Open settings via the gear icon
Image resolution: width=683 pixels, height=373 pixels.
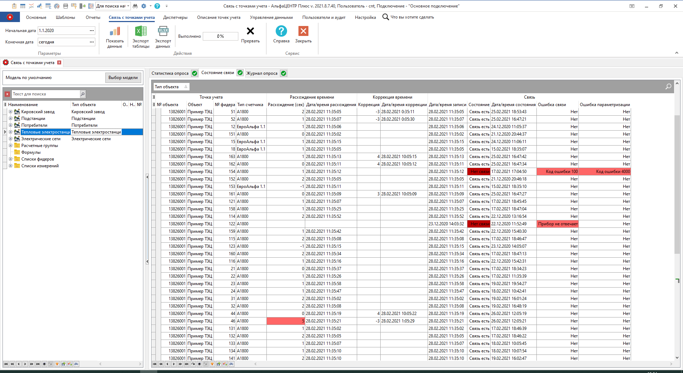144,6
